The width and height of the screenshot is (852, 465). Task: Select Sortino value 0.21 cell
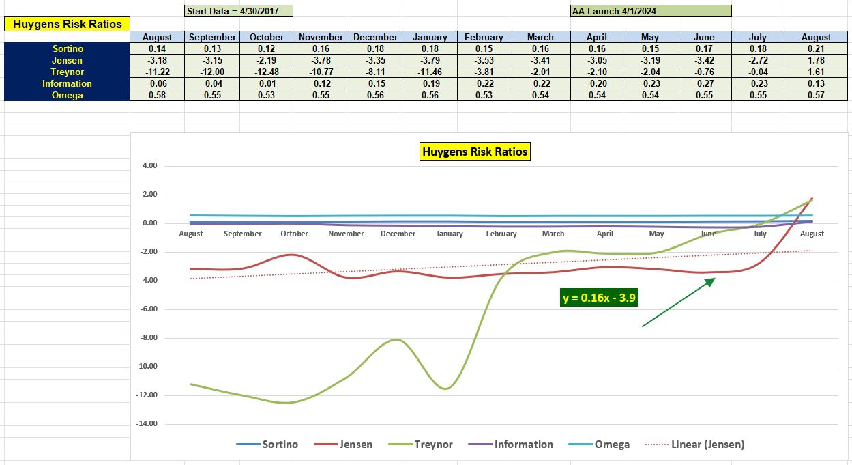point(816,48)
